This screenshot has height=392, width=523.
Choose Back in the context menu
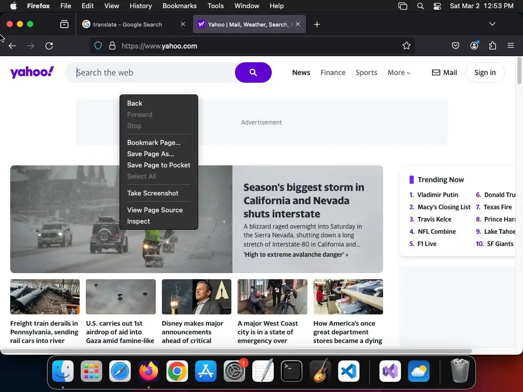coord(134,103)
